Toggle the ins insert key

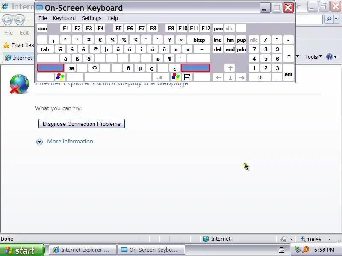tap(218, 40)
